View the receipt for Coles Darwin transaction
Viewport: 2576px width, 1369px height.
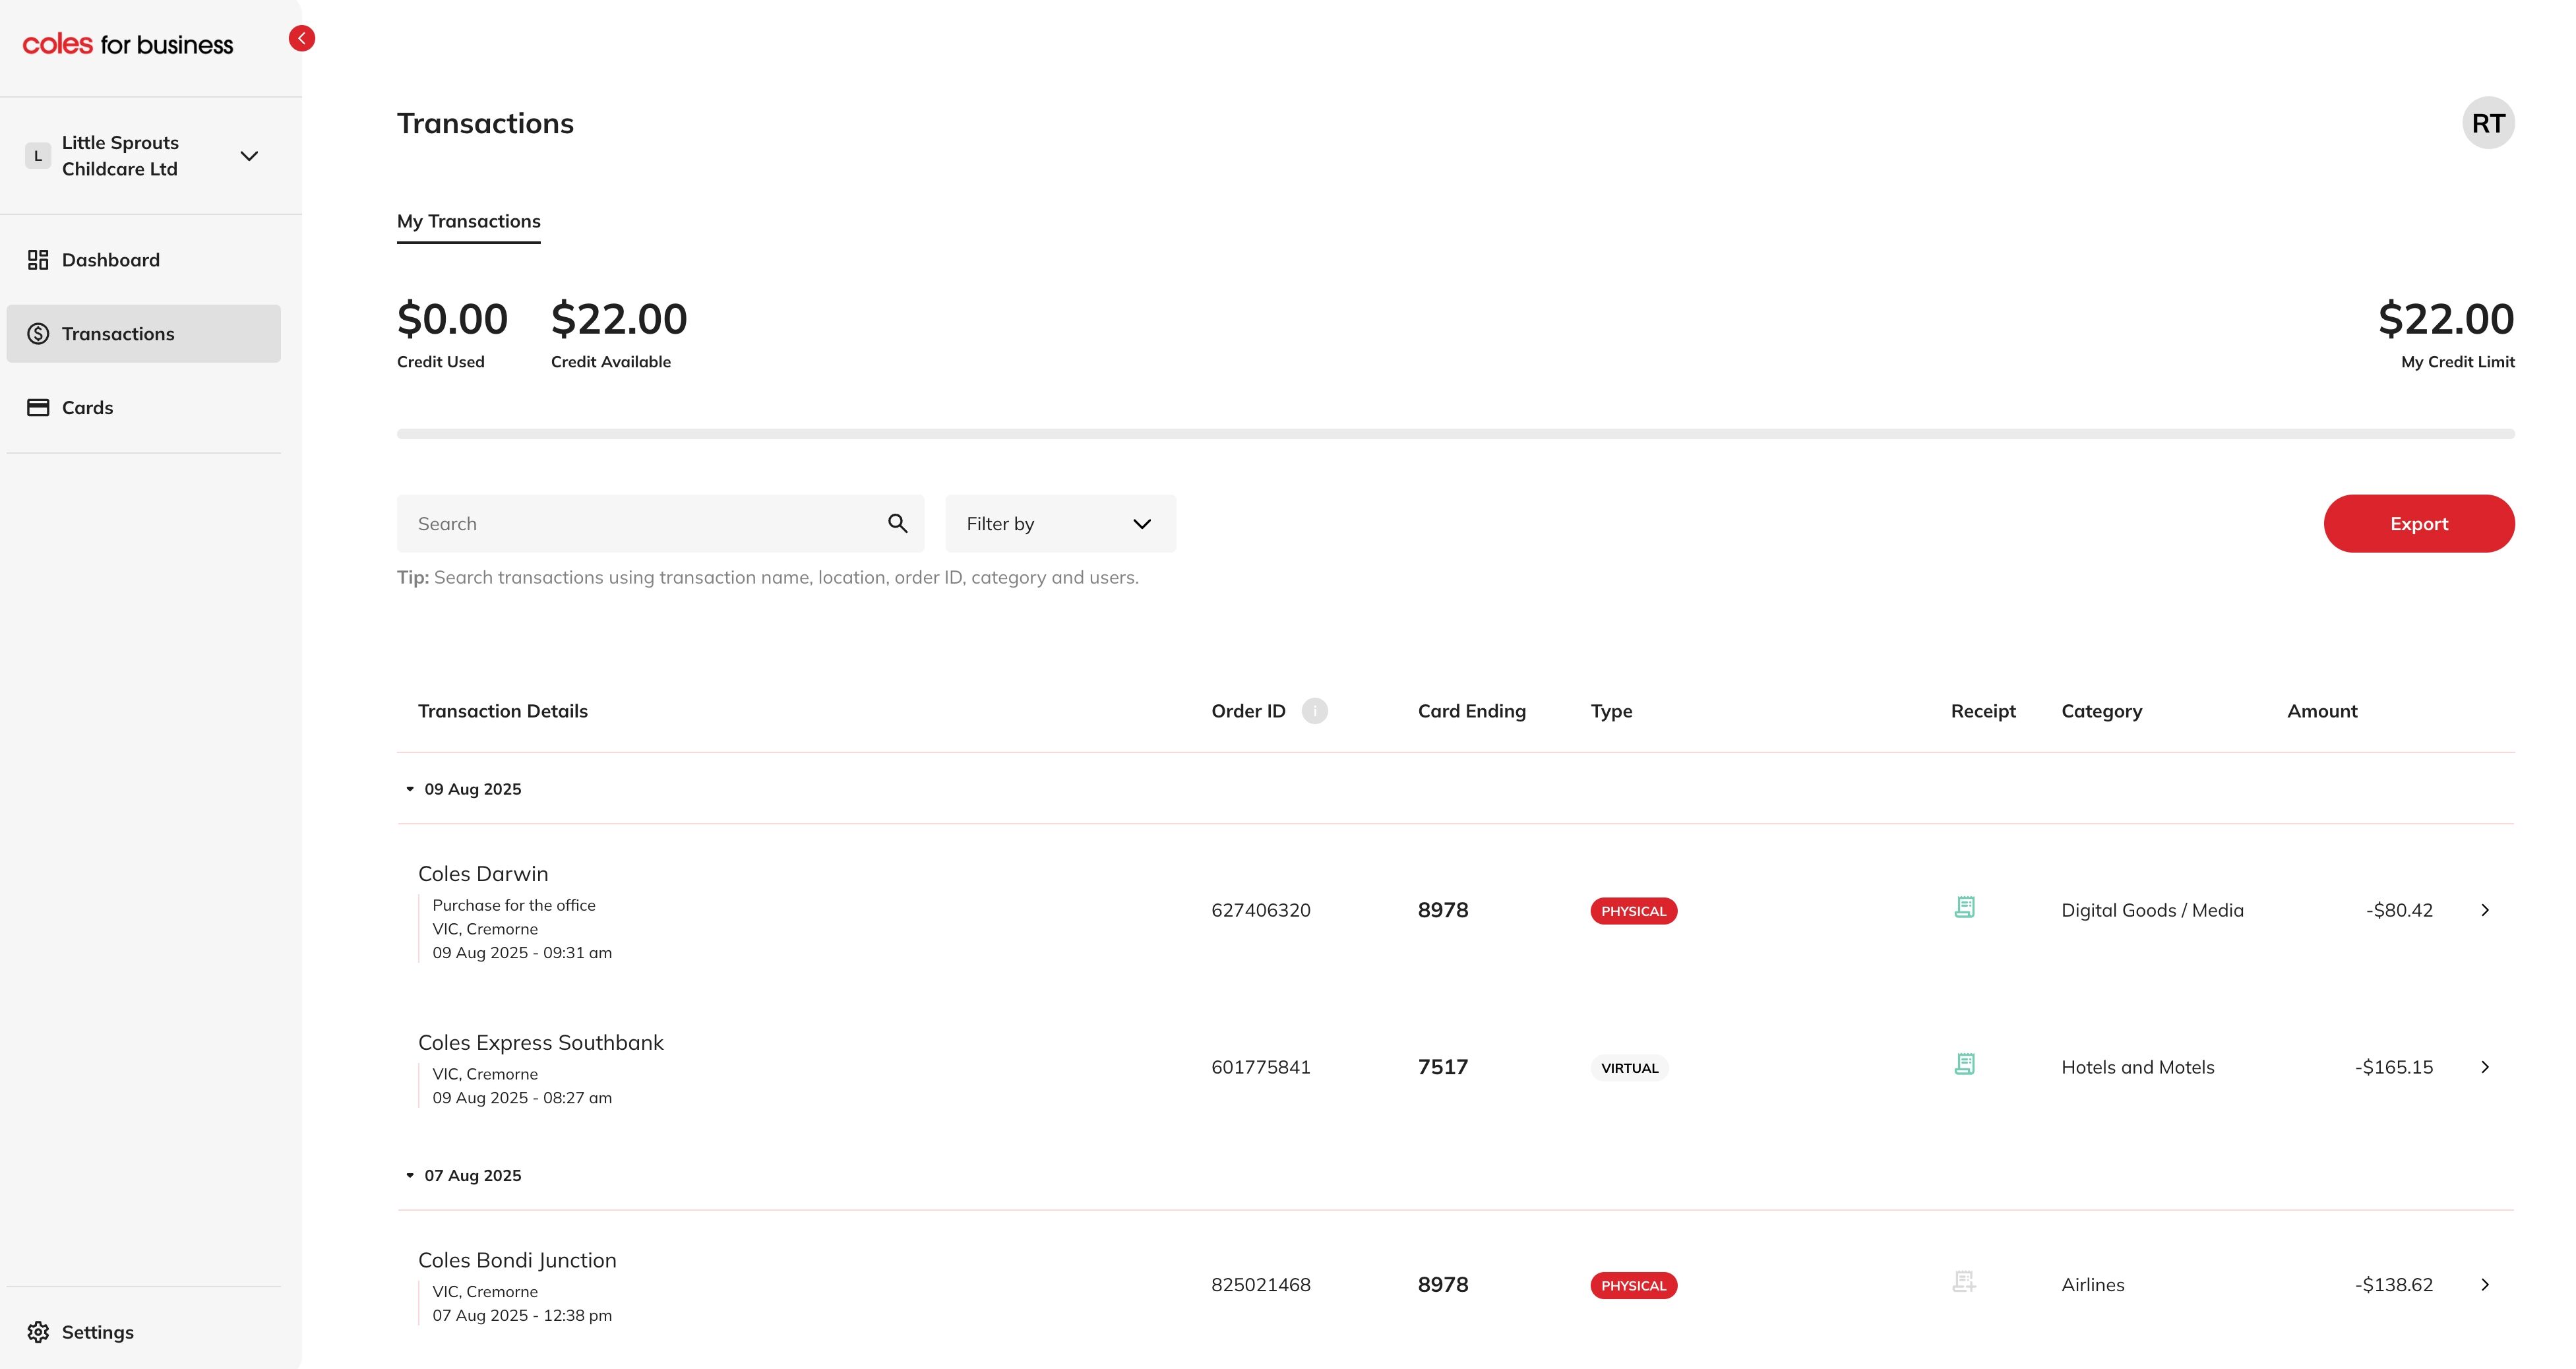point(1964,908)
